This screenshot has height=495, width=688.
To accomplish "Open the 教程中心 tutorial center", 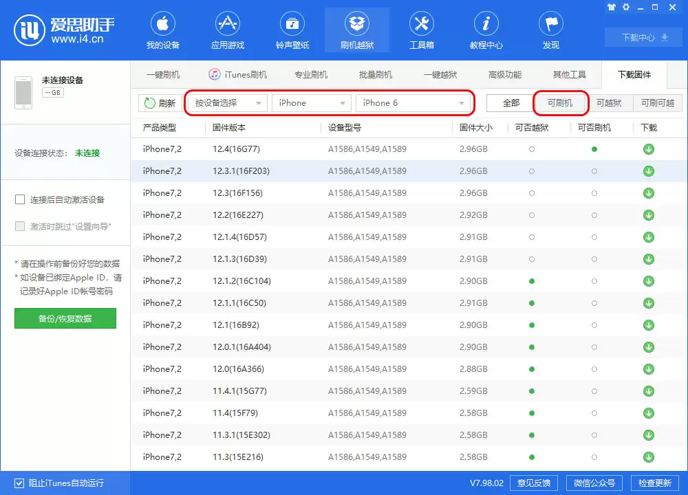I will click(486, 30).
